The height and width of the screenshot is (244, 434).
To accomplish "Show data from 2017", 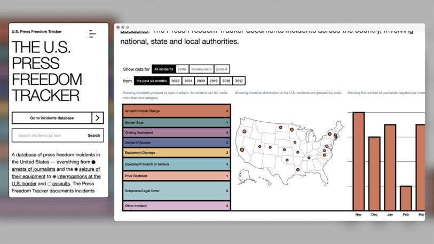I will [239, 81].
